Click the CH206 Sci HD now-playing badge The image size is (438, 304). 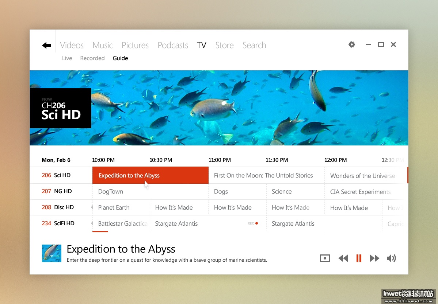[x=61, y=108]
